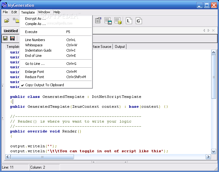Select Enlarge Font menu entry
The height and width of the screenshot is (172, 219).
pos(56,72)
